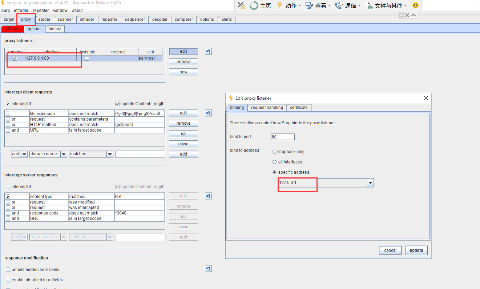
Task: Click client rules match value text field
Action: pyautogui.click(x=140, y=154)
